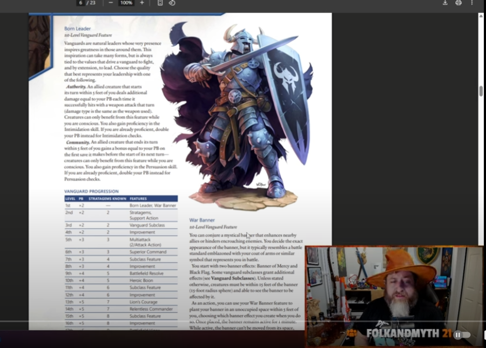This screenshot has height=348, width=486.
Task: Click the zoom in plus button
Action: tap(142, 3)
